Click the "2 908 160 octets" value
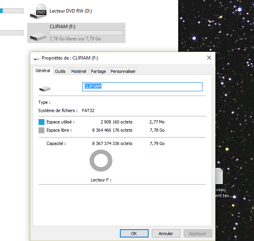This screenshot has height=241, width=254. (x=116, y=122)
